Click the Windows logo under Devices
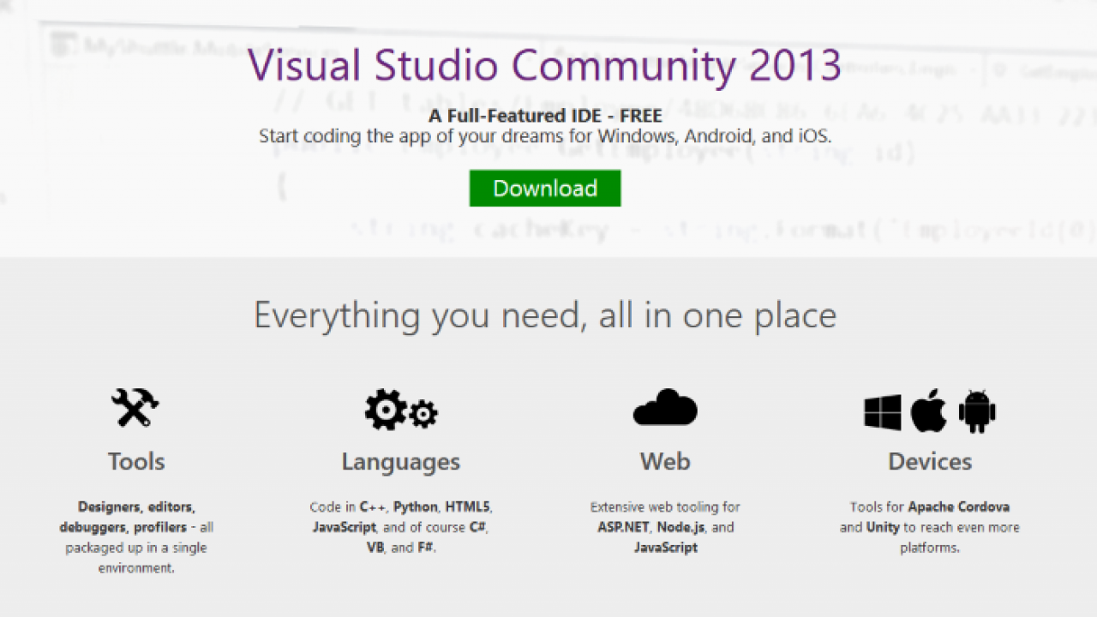 [883, 412]
